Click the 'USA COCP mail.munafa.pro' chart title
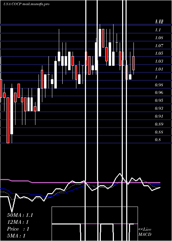 (x=26, y=4)
